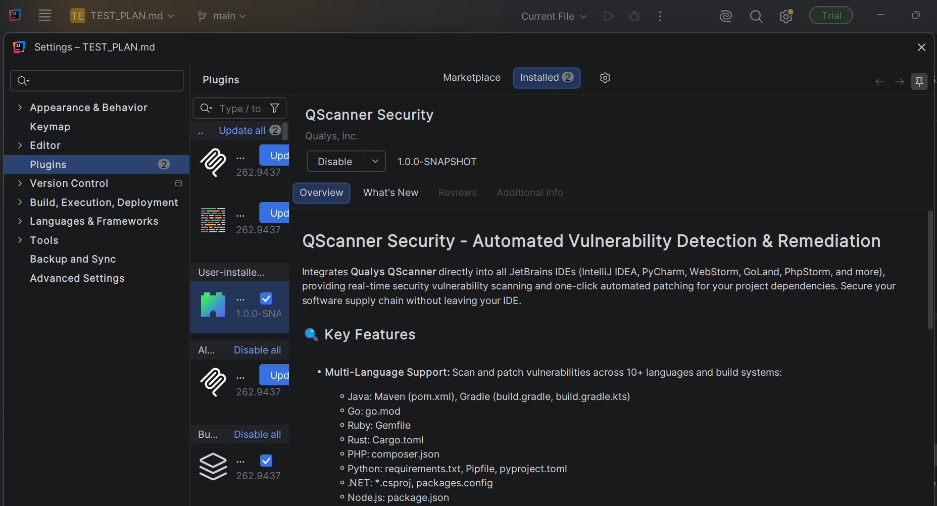Start debugging with the bug icon
The image size is (937, 506).
tap(634, 16)
